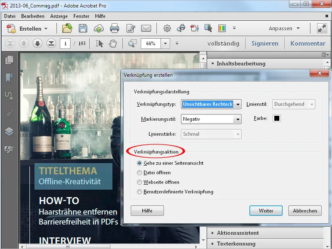Viewport: 332px width, 249px height.
Task: Open the Bearbeiten menu
Action: [x=33, y=16]
